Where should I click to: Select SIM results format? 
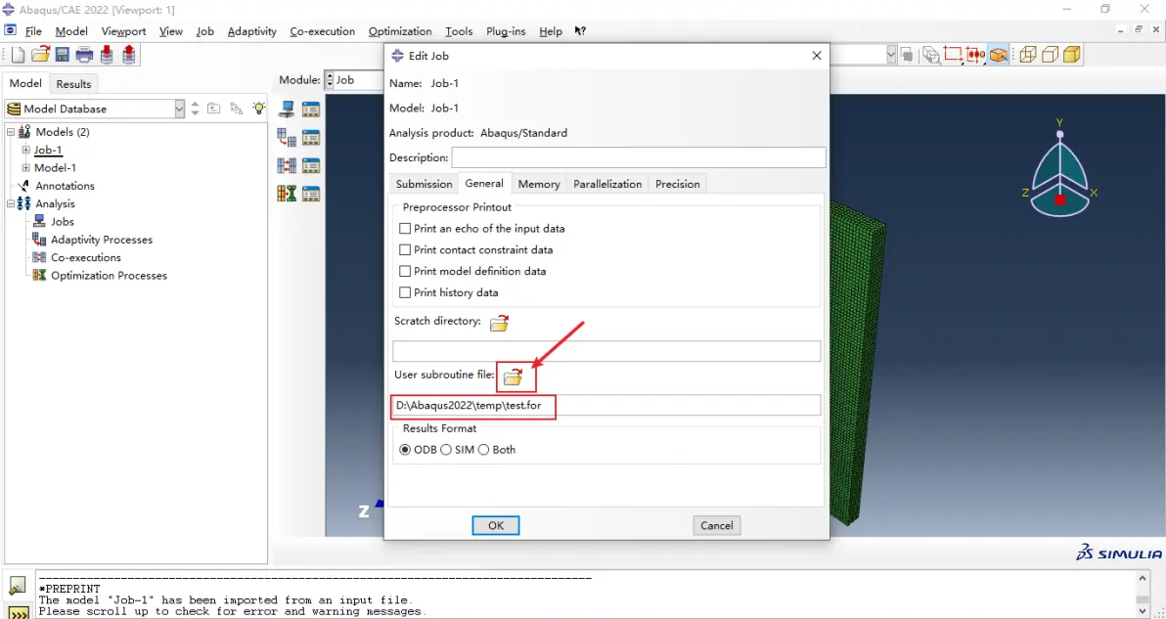(x=446, y=450)
